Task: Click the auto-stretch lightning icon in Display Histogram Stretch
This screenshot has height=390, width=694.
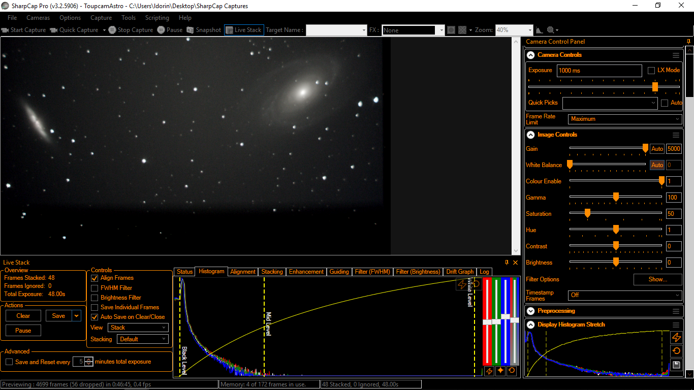Action: tap(676, 337)
